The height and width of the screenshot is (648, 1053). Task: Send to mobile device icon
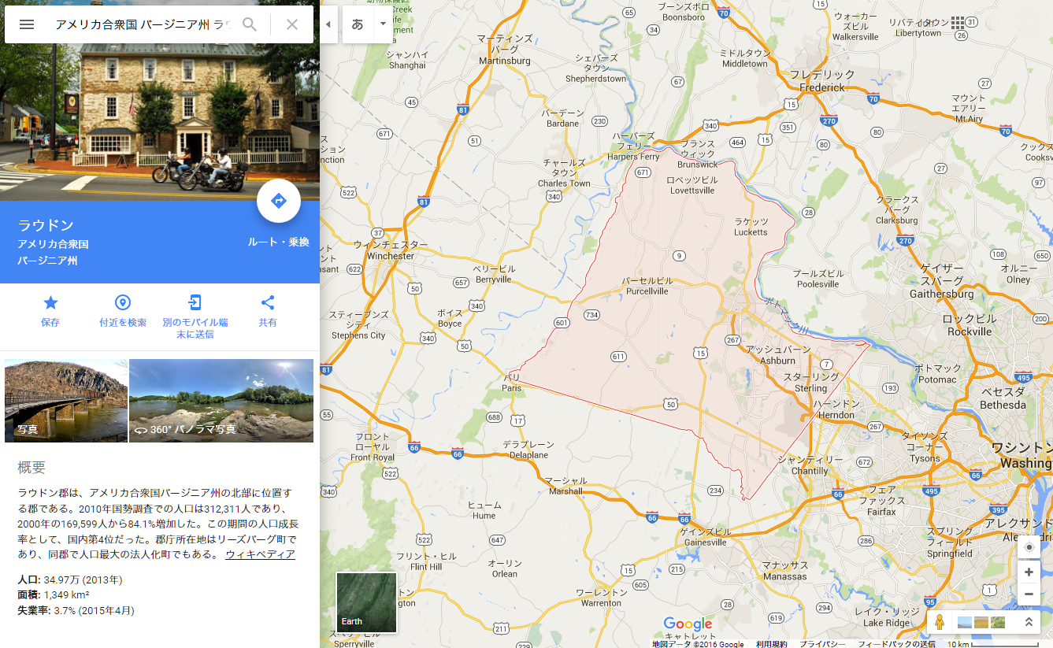click(195, 303)
